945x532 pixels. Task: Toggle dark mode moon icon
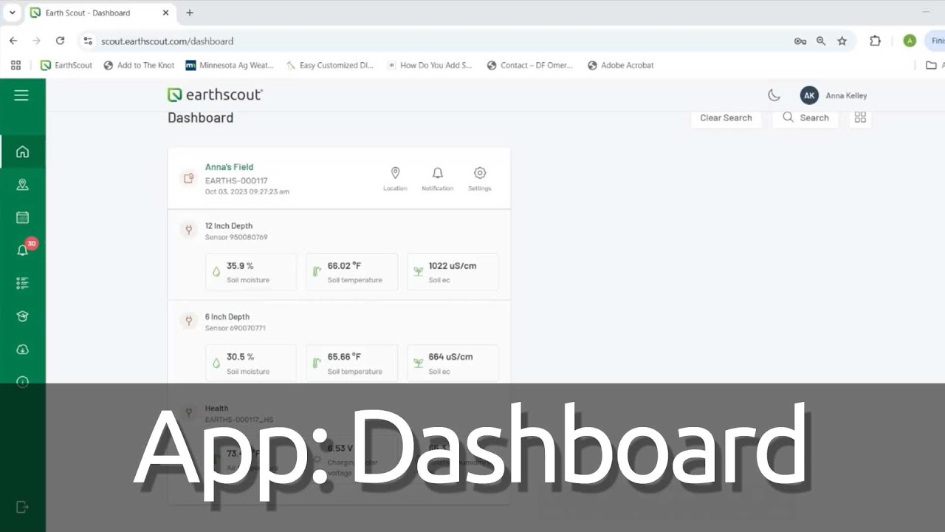click(774, 95)
